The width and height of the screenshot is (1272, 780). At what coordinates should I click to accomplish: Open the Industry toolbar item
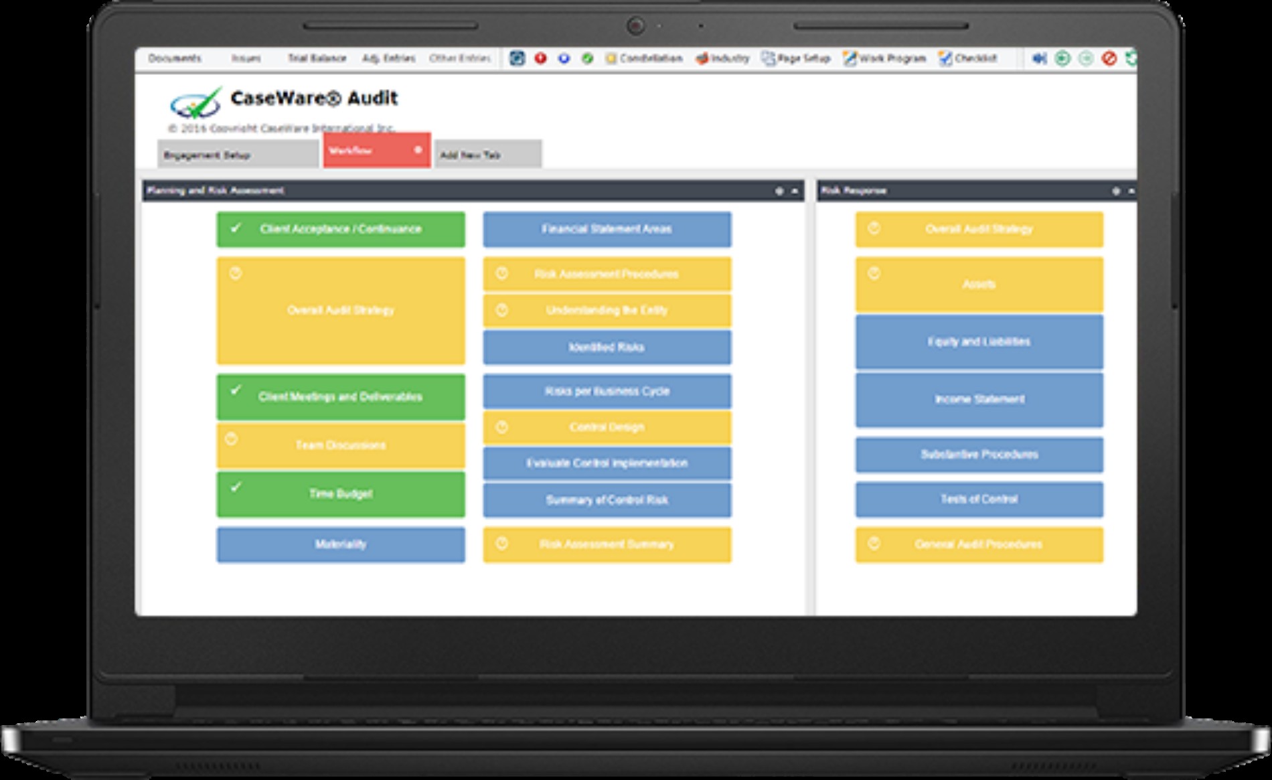[722, 58]
